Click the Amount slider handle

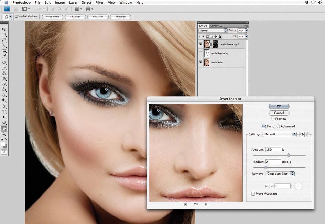[289, 155]
